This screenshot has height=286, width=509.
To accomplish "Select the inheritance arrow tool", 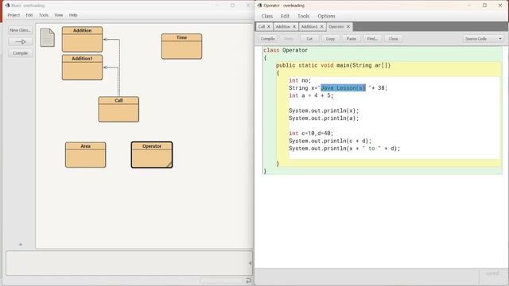I will click(x=20, y=41).
